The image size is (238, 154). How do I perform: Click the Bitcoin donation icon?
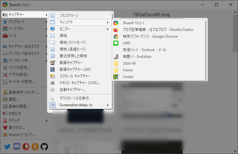(35, 147)
